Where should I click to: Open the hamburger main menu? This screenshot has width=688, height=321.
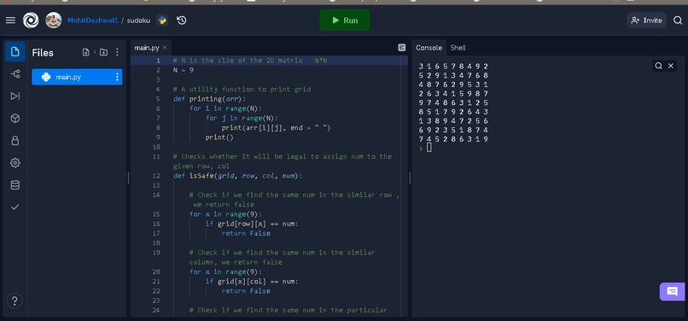[x=10, y=20]
